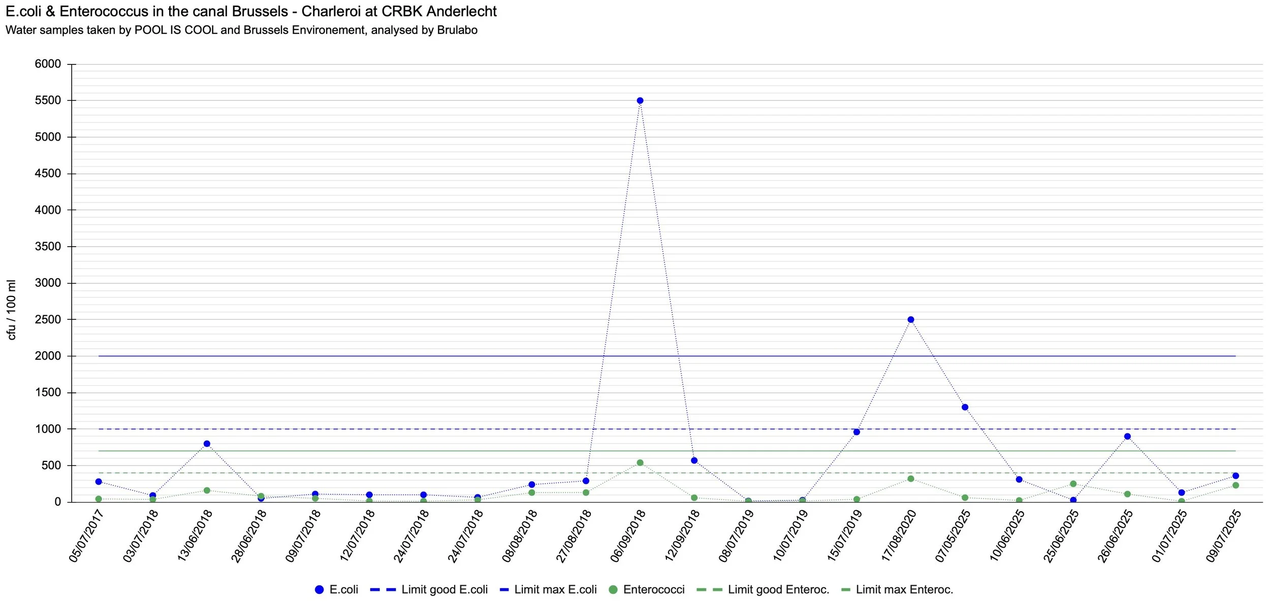Click the subtitle mentioning POOL IS COOL and Brulabo
Screen dimensions: 1270x602
pyautogui.click(x=241, y=30)
